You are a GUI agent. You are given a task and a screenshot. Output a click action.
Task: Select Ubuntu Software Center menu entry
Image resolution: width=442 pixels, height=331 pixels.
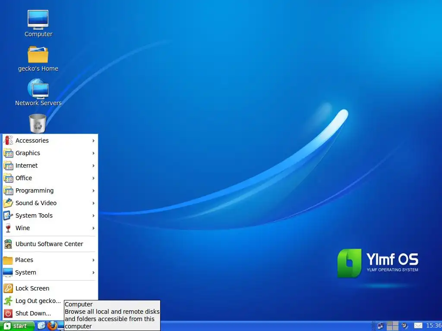pyautogui.click(x=50, y=244)
